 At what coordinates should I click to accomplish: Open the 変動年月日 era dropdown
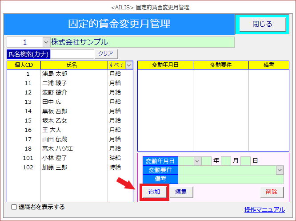coord(197,161)
